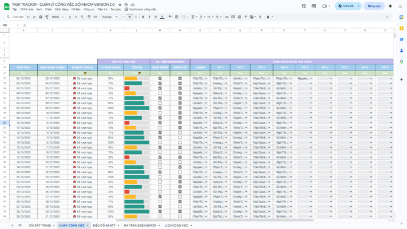Image resolution: width=407 pixels, height=229 pixels.
Task: Click the print icon
Action: [x=41, y=17]
